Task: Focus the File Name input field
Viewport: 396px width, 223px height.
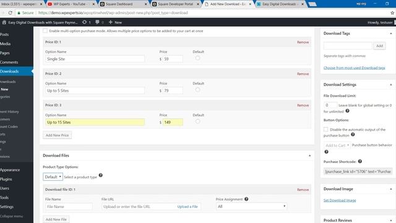Action: pos(69,206)
